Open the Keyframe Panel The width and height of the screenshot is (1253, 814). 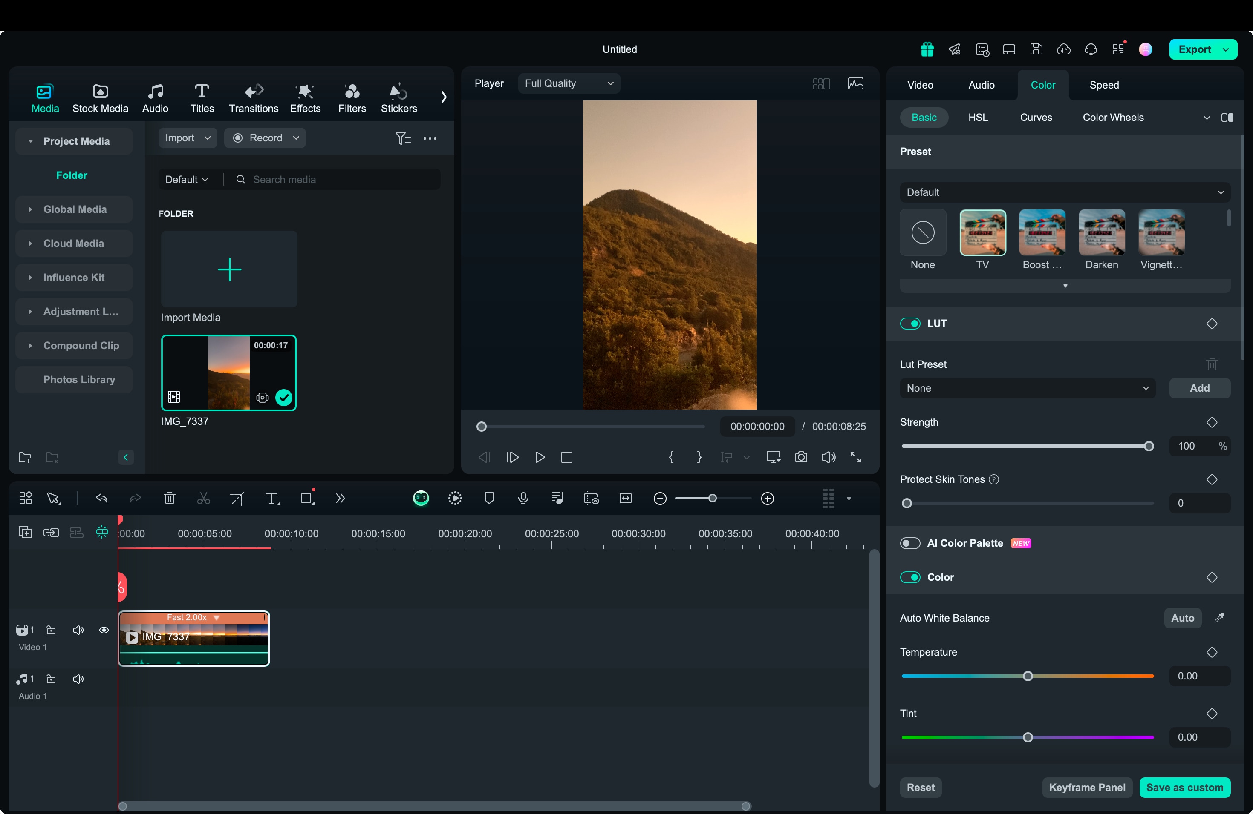click(1087, 787)
